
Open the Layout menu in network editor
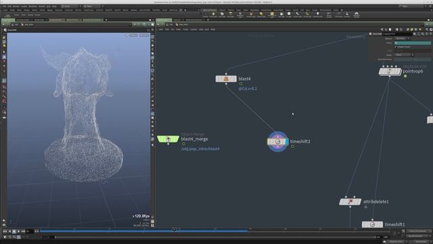[x=193, y=29]
